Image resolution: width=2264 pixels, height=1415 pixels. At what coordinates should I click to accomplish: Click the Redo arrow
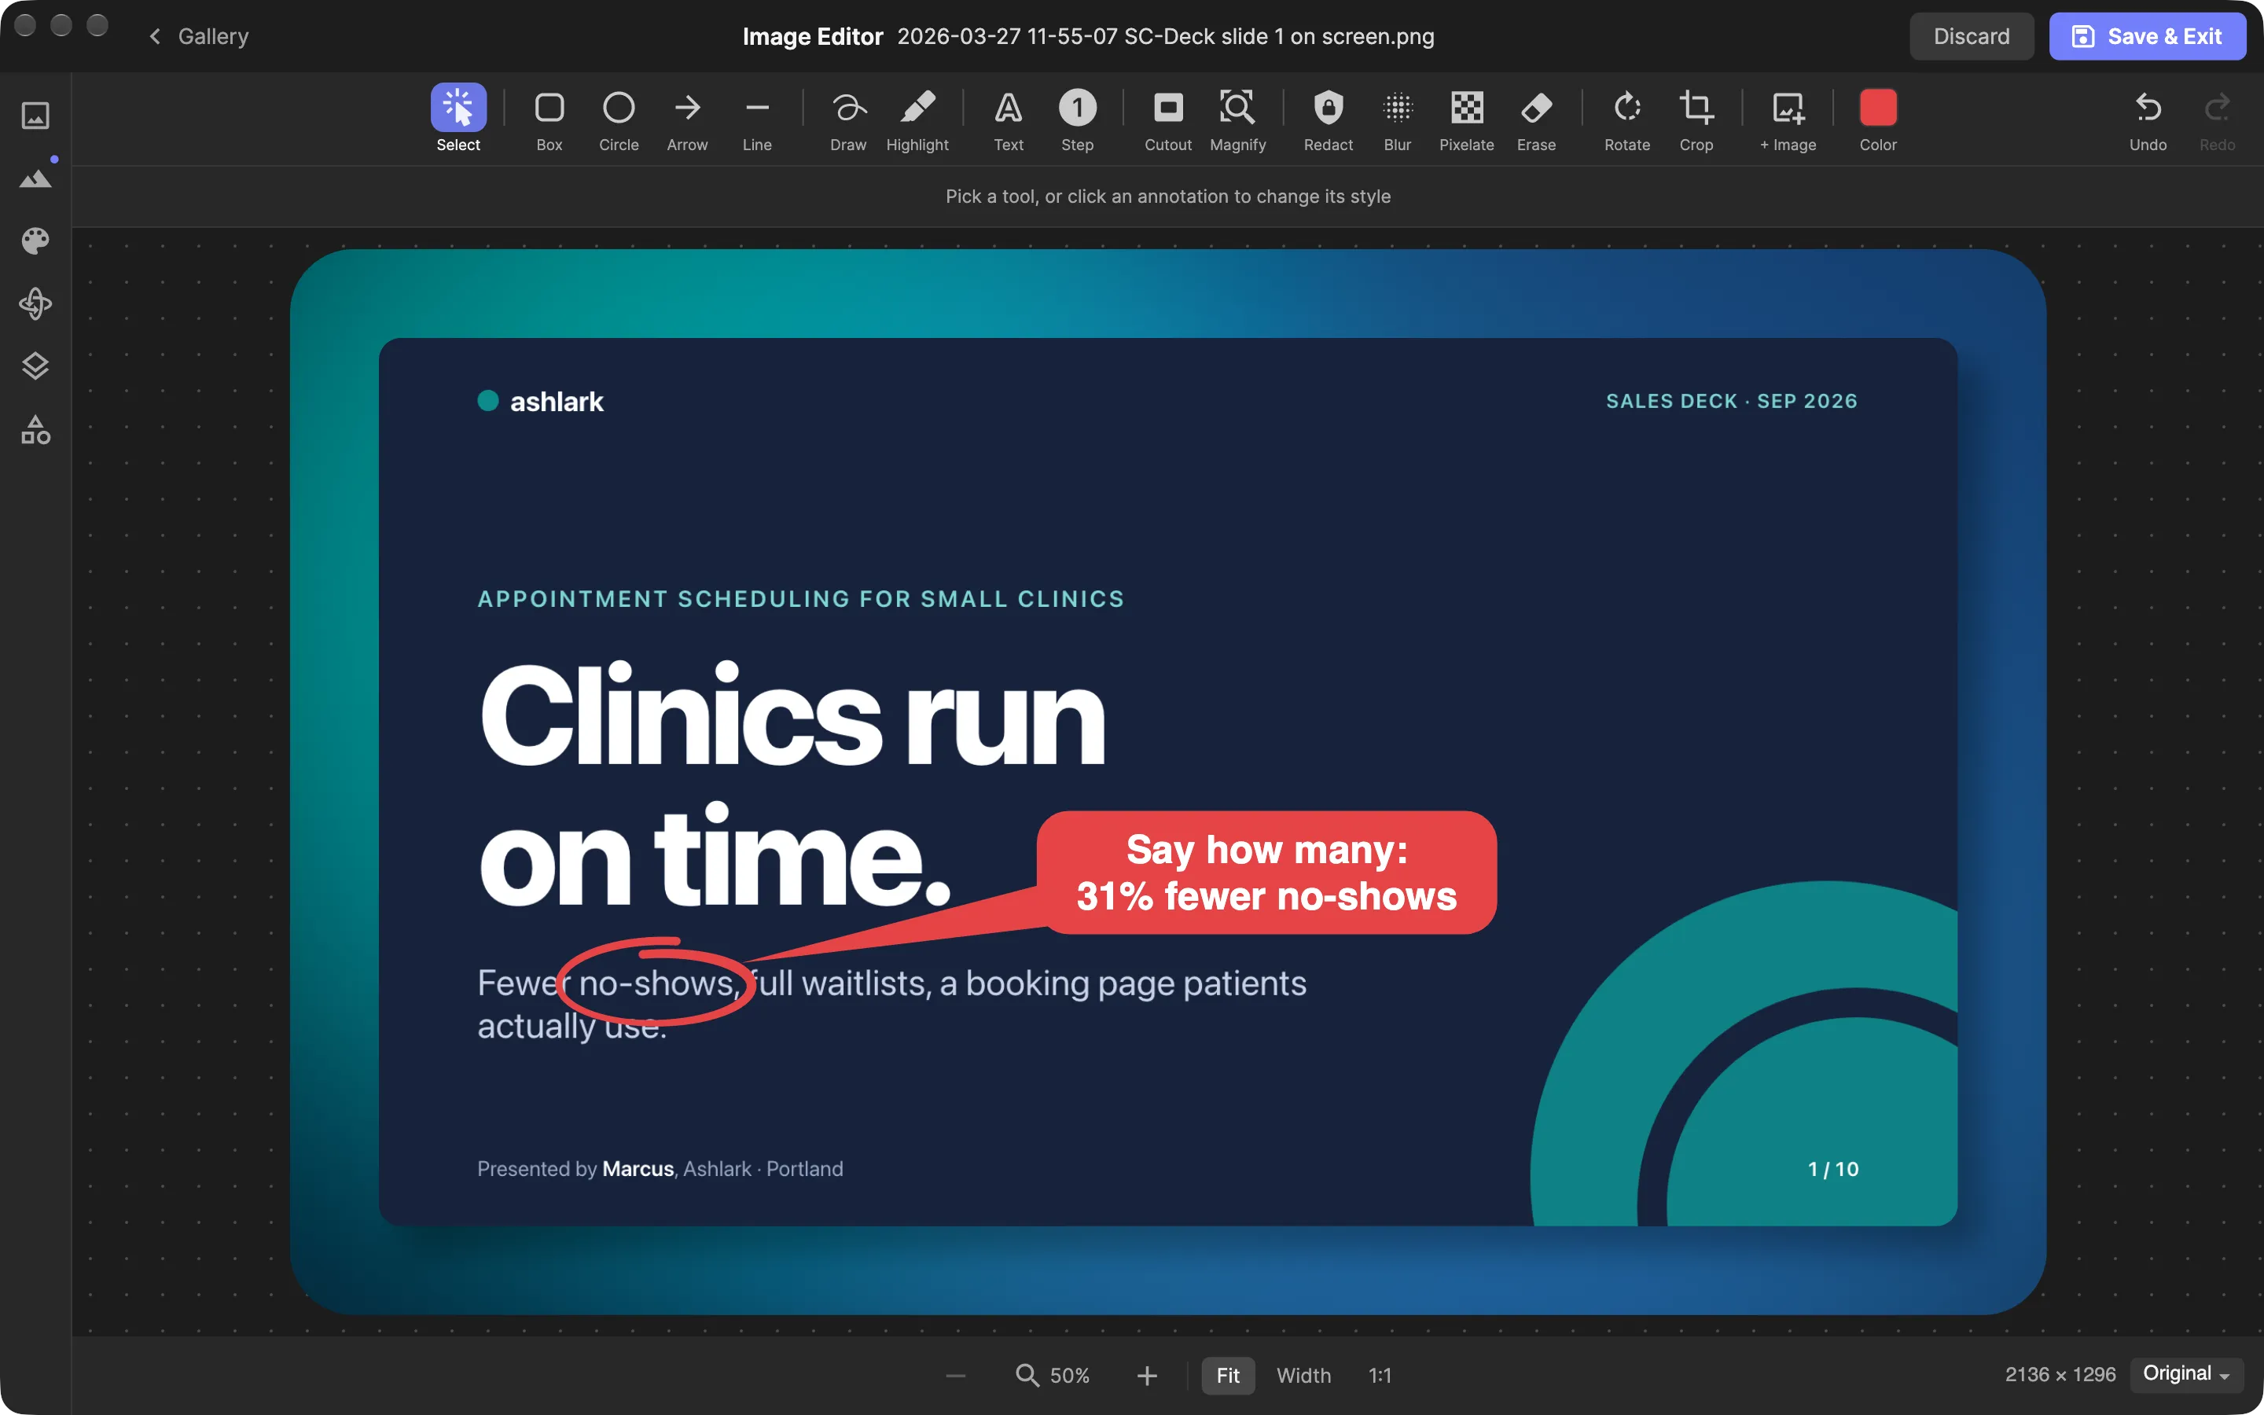pyautogui.click(x=2217, y=119)
